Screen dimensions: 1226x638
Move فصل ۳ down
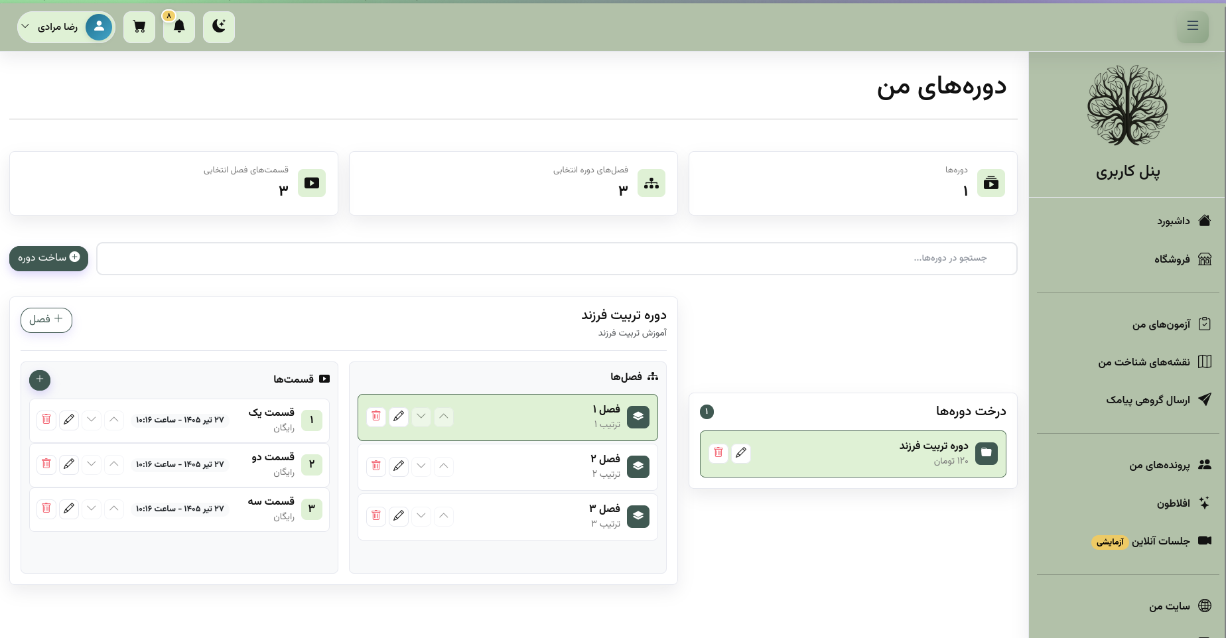pos(421,516)
